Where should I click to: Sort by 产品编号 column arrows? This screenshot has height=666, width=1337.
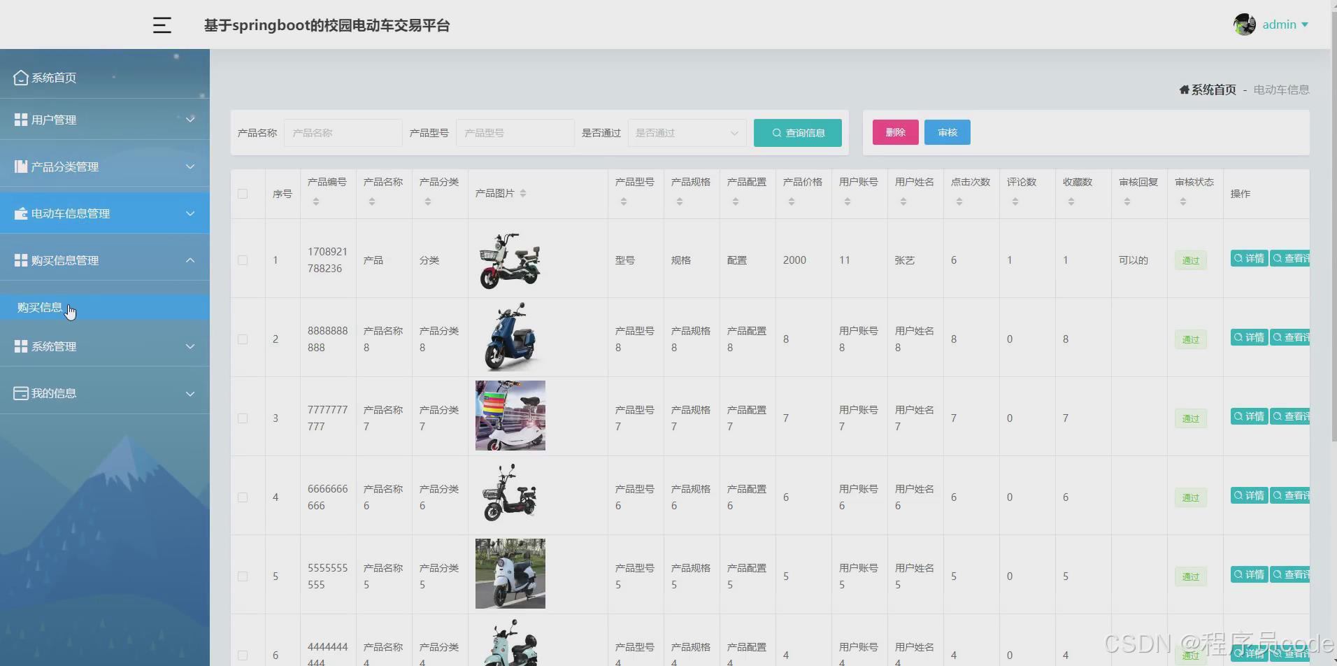[x=316, y=202]
